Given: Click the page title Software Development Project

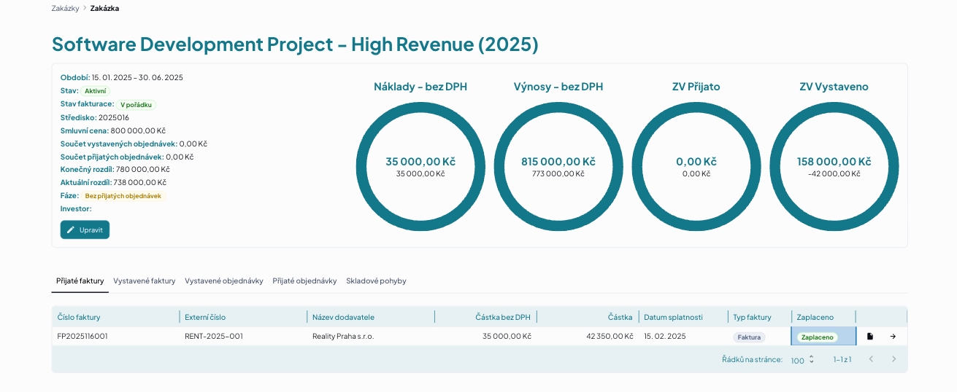Looking at the screenshot, I should pyautogui.click(x=295, y=44).
